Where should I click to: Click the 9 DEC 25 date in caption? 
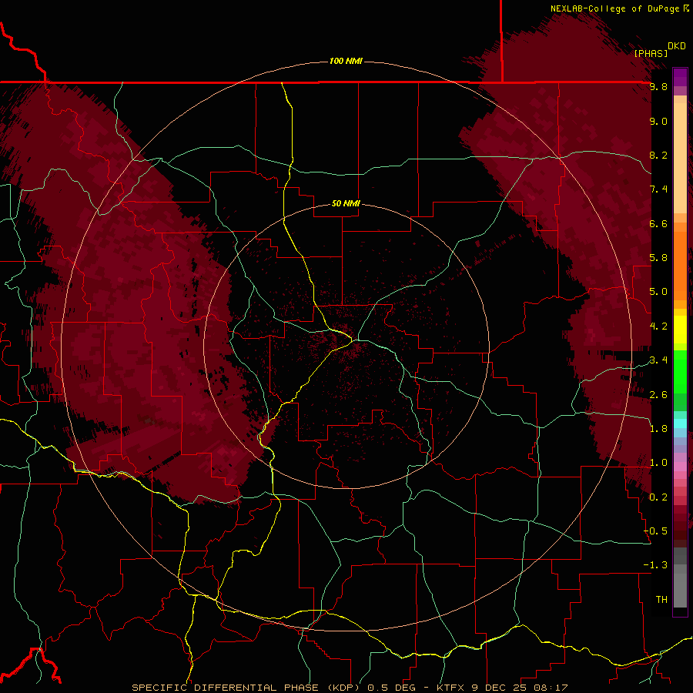(x=498, y=688)
